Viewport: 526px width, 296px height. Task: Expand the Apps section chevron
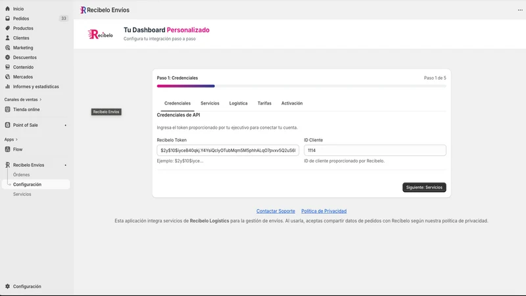click(x=16, y=139)
